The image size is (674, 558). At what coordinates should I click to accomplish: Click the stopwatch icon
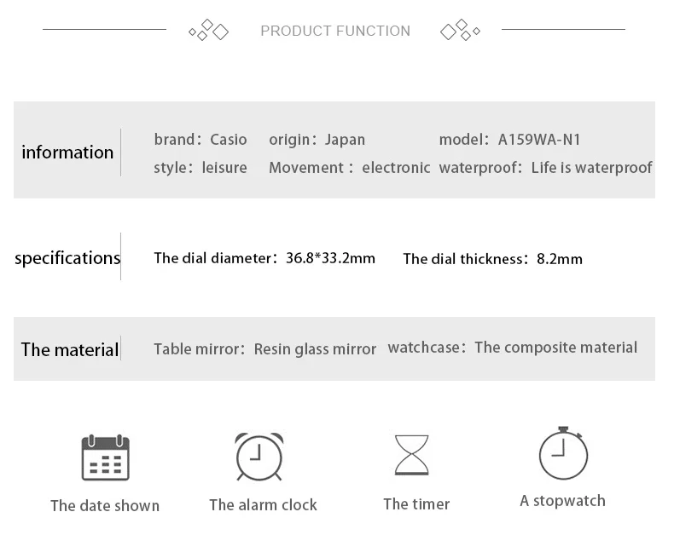[563, 453]
